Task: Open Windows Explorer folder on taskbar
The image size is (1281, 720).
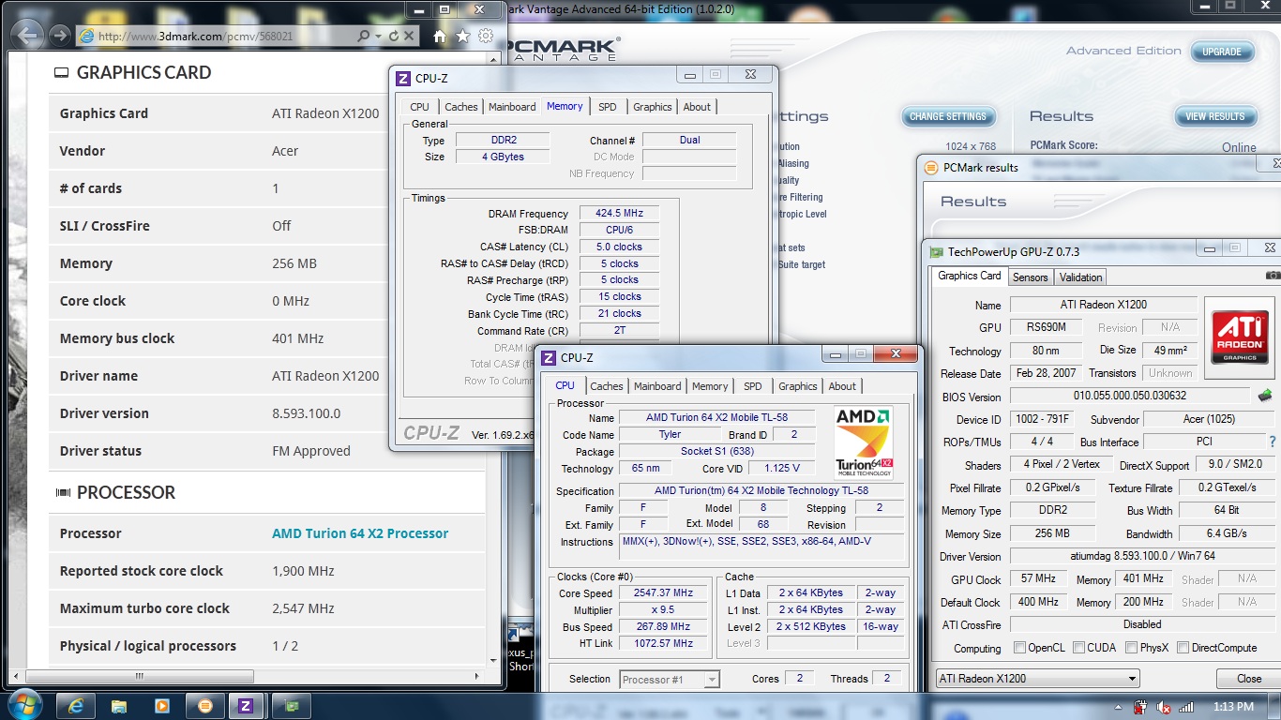Action: (x=119, y=705)
